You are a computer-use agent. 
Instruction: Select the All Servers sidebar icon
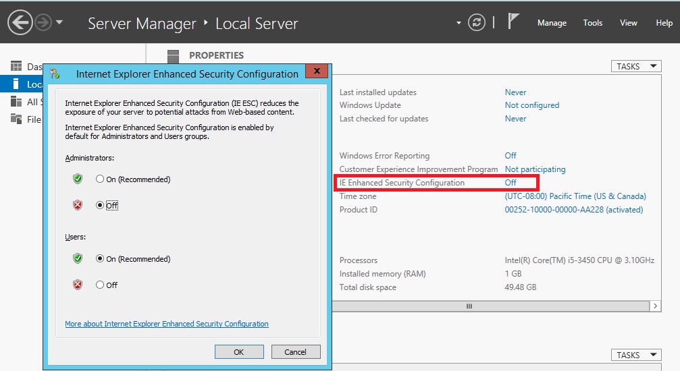point(16,102)
